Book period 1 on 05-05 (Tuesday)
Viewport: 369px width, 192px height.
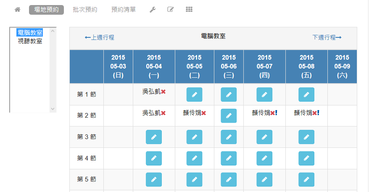point(194,95)
